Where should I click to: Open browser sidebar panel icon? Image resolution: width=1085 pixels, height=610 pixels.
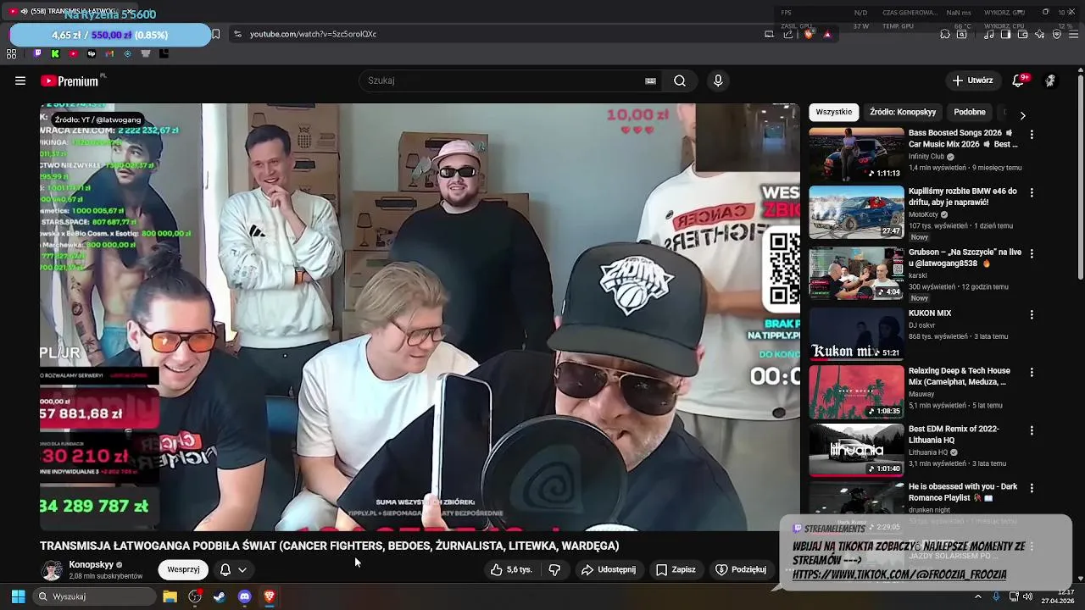(x=1005, y=34)
